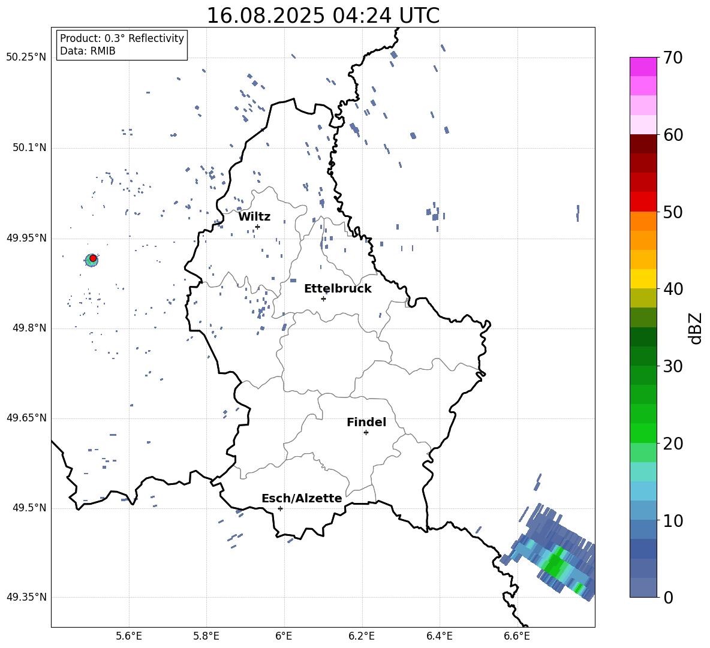Click the 49.95°N latitude label
The image size is (710, 648).
pos(26,238)
